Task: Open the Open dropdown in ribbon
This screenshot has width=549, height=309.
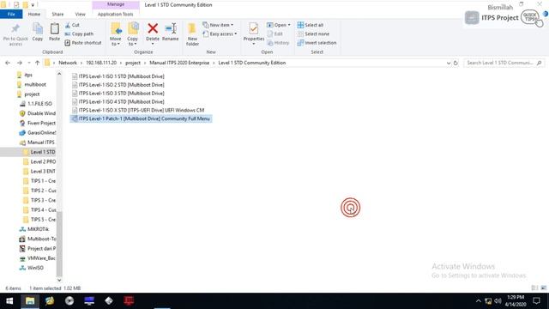Action: [278, 25]
